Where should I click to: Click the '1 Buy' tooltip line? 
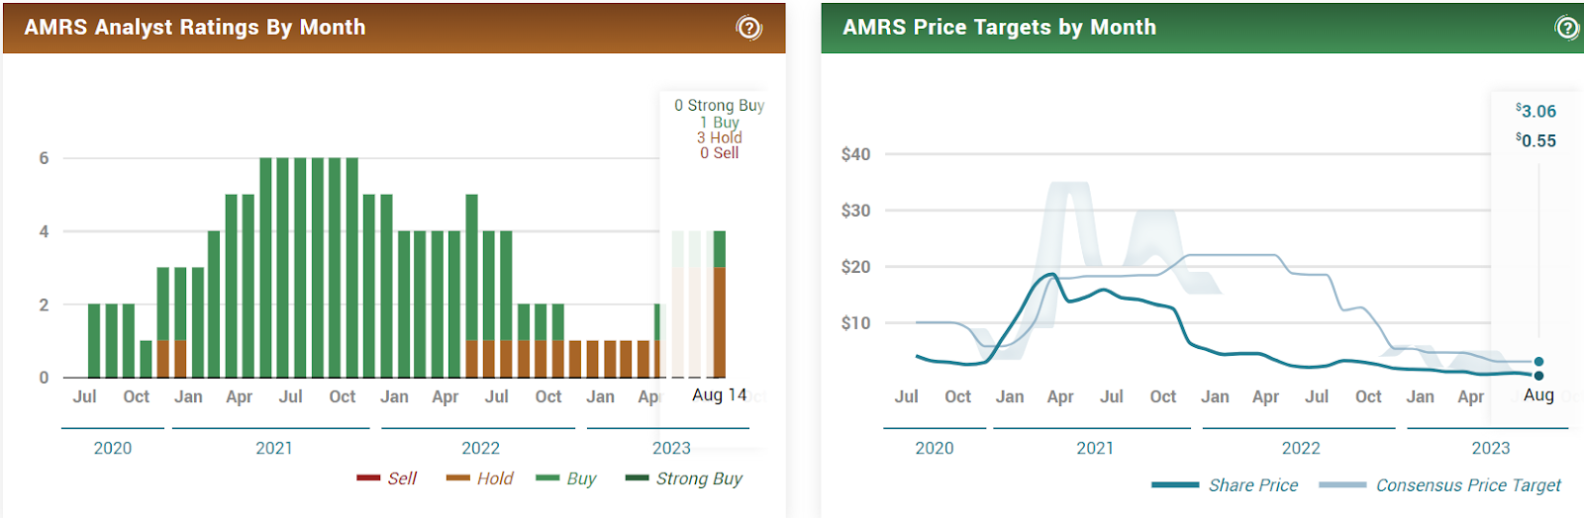point(720,123)
